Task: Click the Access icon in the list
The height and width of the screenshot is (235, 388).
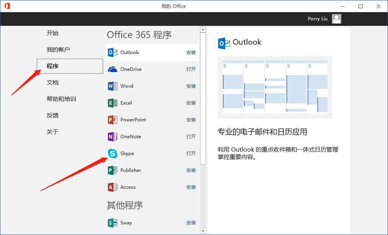Action: [113, 187]
